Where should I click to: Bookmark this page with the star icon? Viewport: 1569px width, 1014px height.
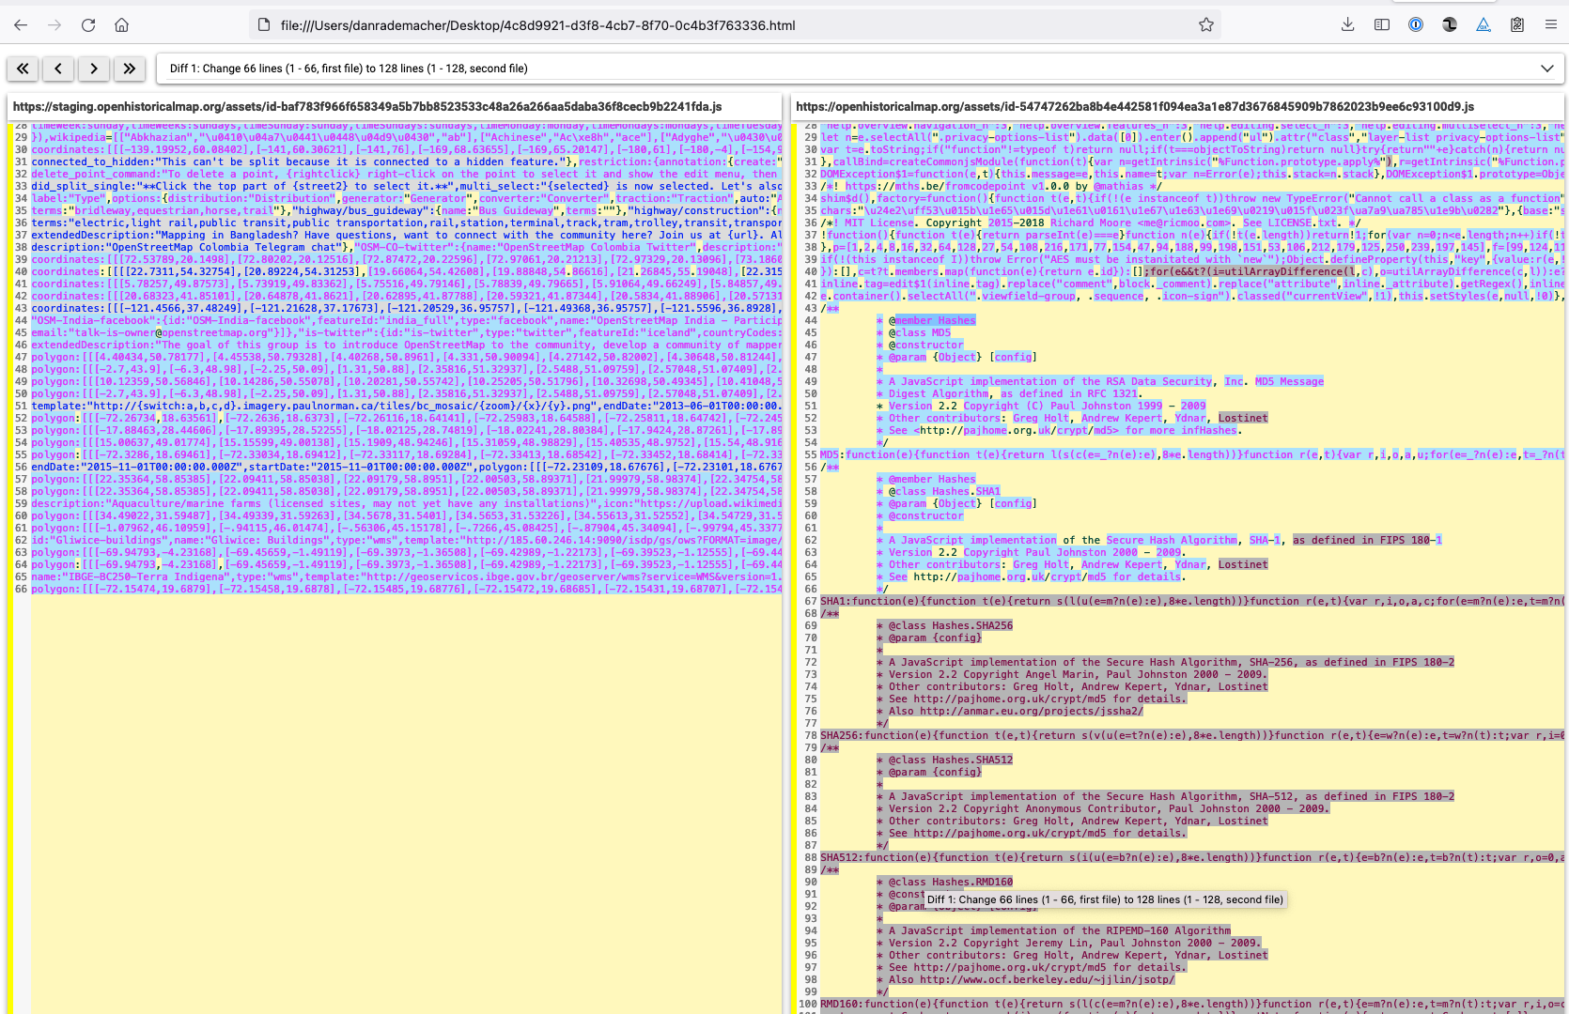(x=1205, y=25)
